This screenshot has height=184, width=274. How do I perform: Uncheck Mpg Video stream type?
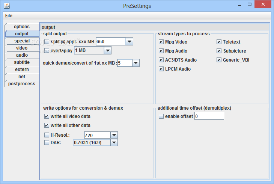[x=161, y=42]
